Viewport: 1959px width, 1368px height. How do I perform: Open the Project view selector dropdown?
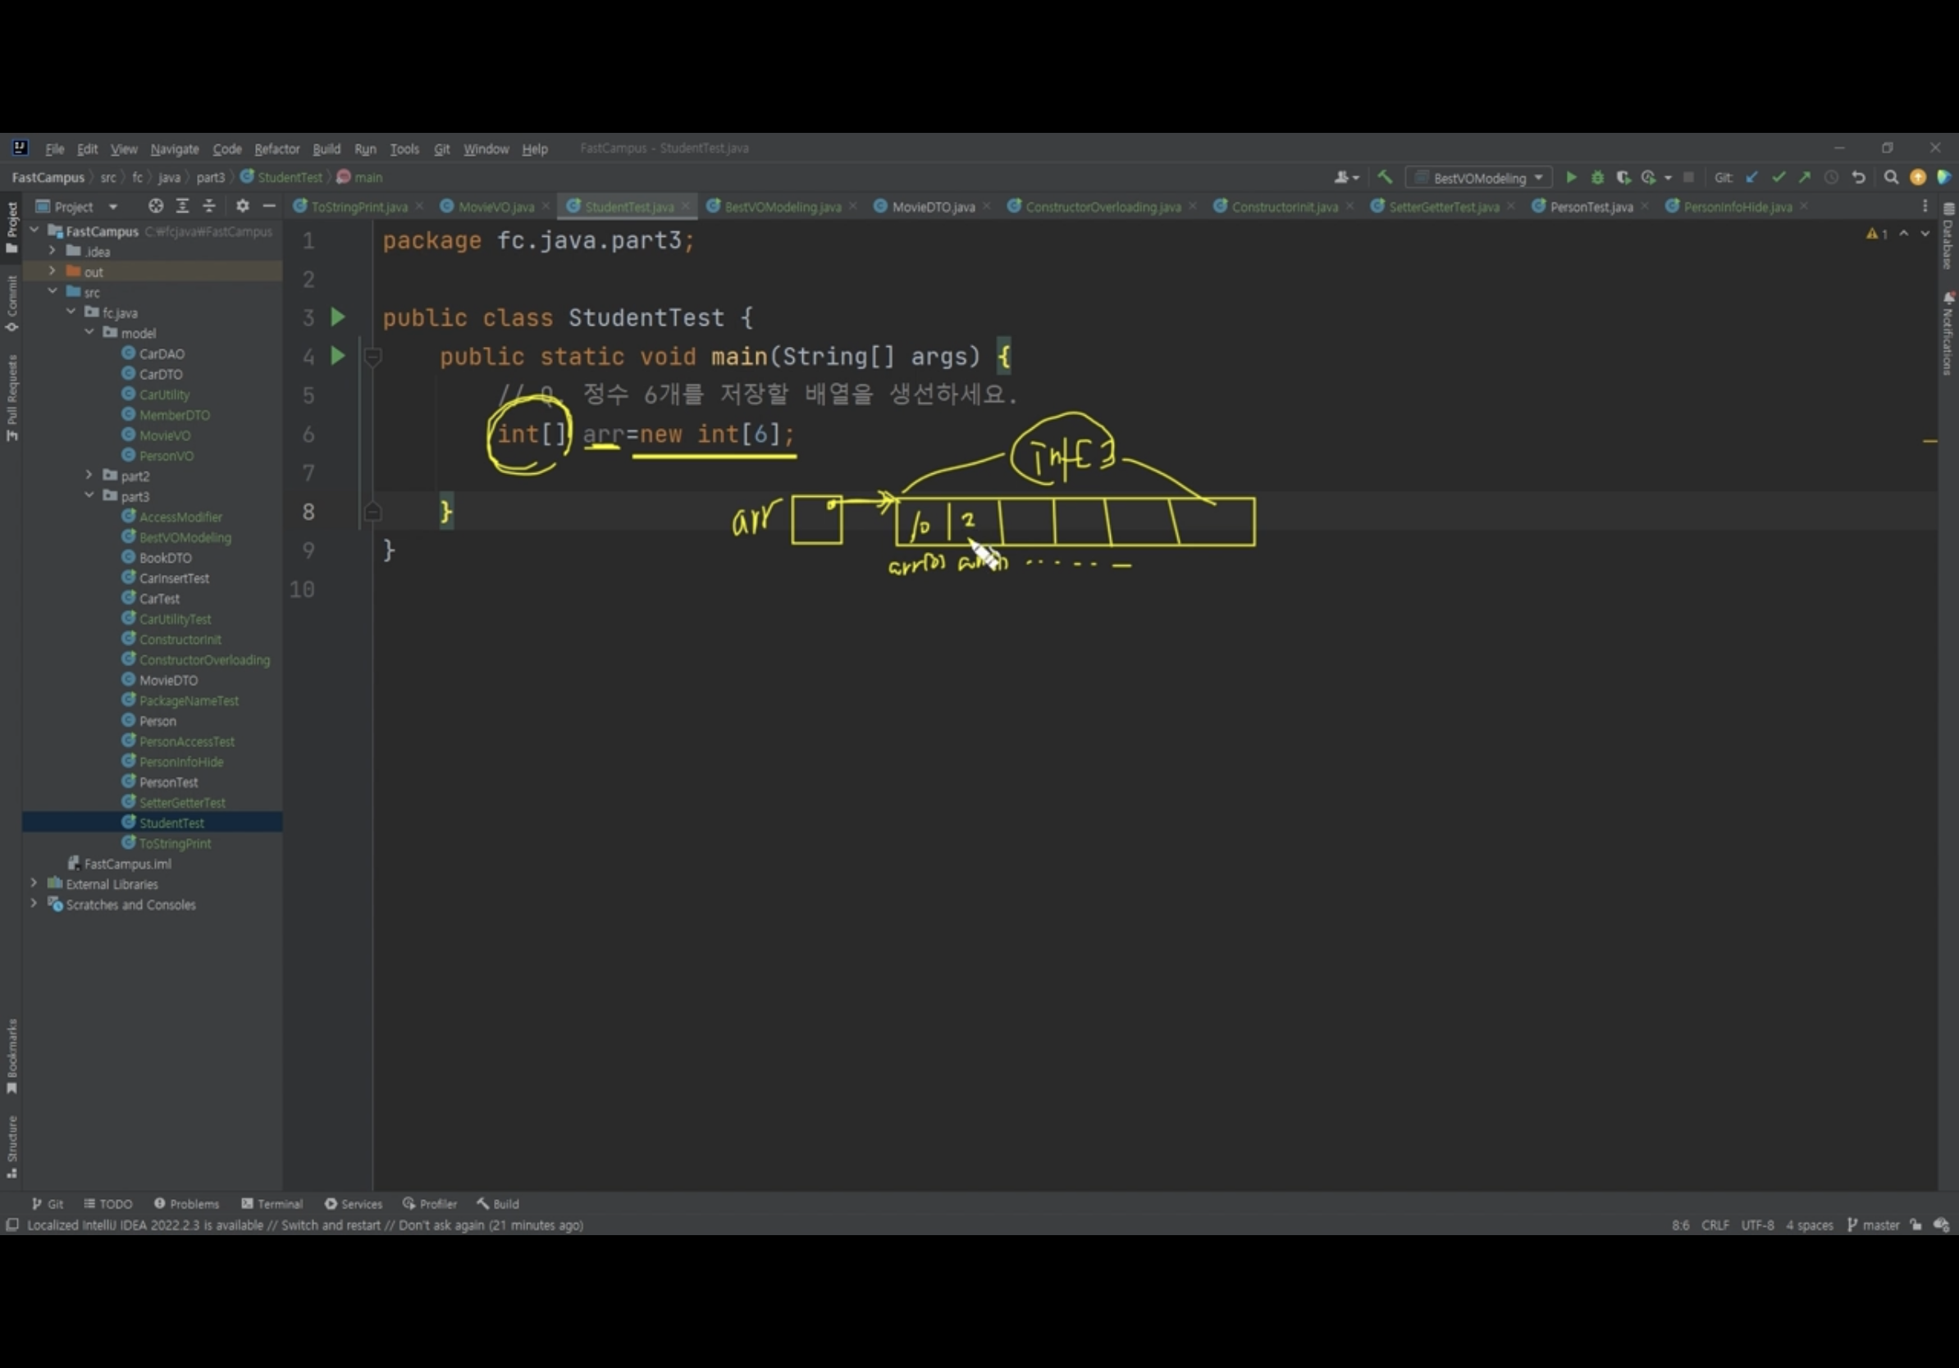tap(77, 207)
